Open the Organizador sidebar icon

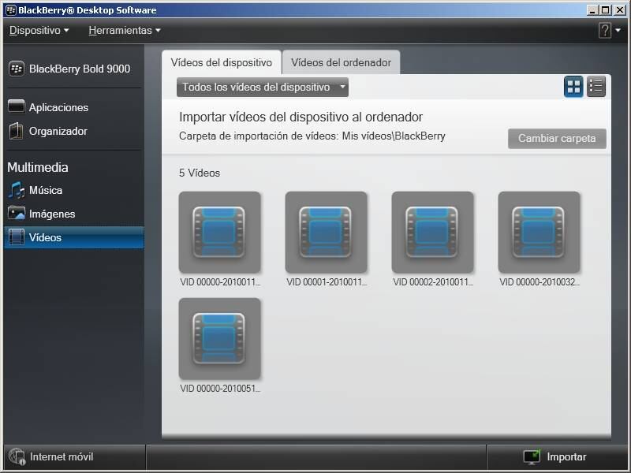pyautogui.click(x=17, y=131)
